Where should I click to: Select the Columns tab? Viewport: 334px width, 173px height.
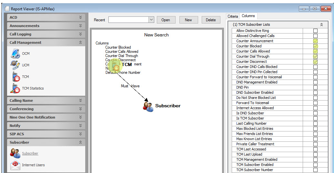pos(248,16)
